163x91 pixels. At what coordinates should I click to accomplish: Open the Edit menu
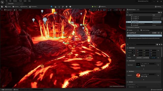10,1
